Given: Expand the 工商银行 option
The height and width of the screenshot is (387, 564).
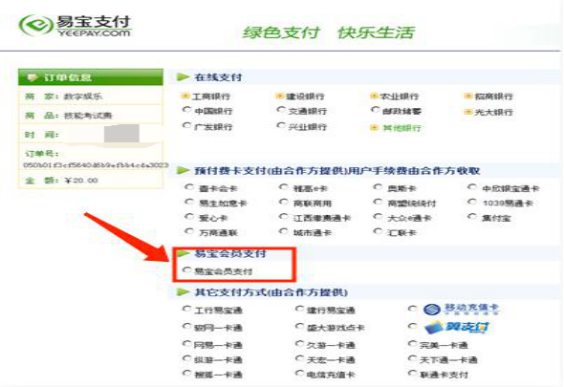Looking at the screenshot, I should [x=185, y=96].
